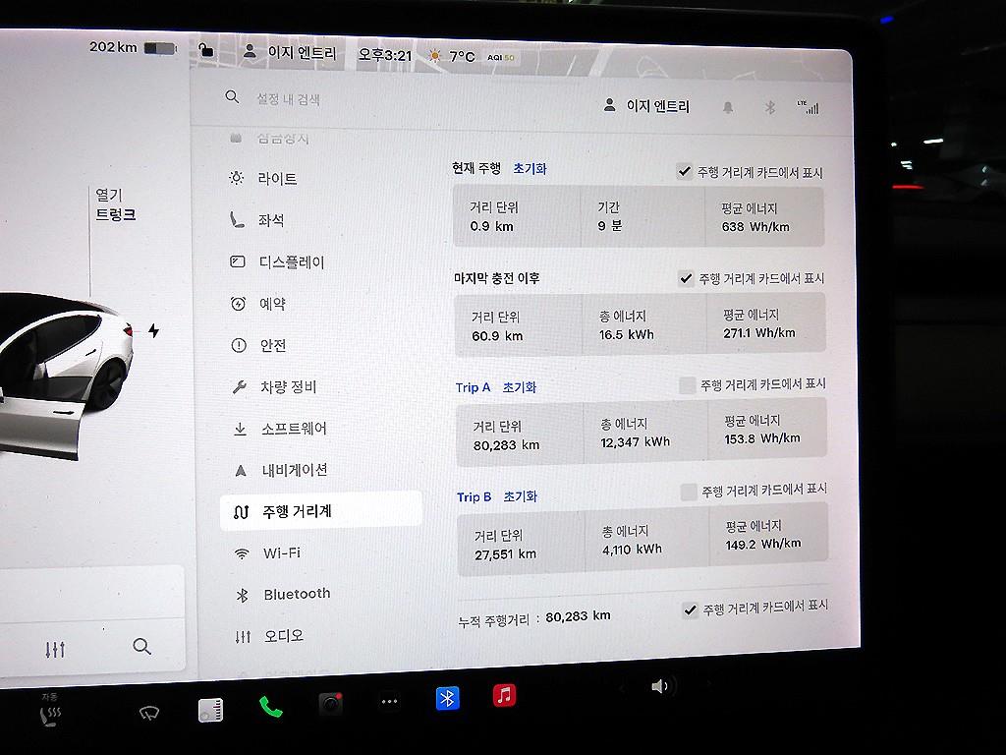Enable Trip A 주행 거리계 카드에서 표시 checkbox
This screenshot has width=1006, height=755.
coord(686,383)
